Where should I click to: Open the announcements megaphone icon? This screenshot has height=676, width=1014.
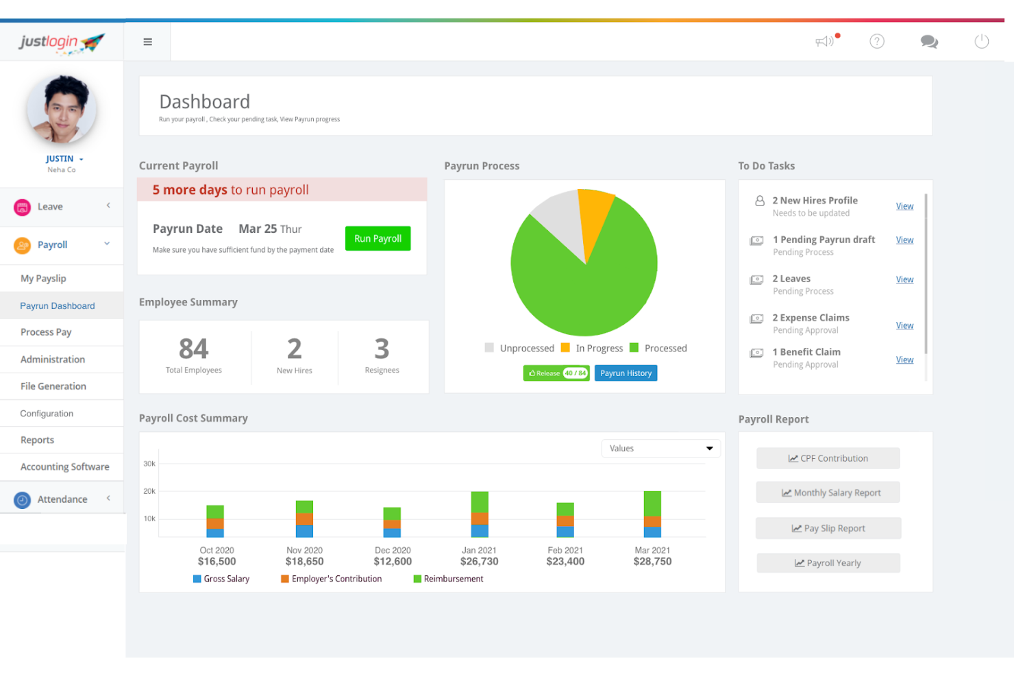[825, 42]
